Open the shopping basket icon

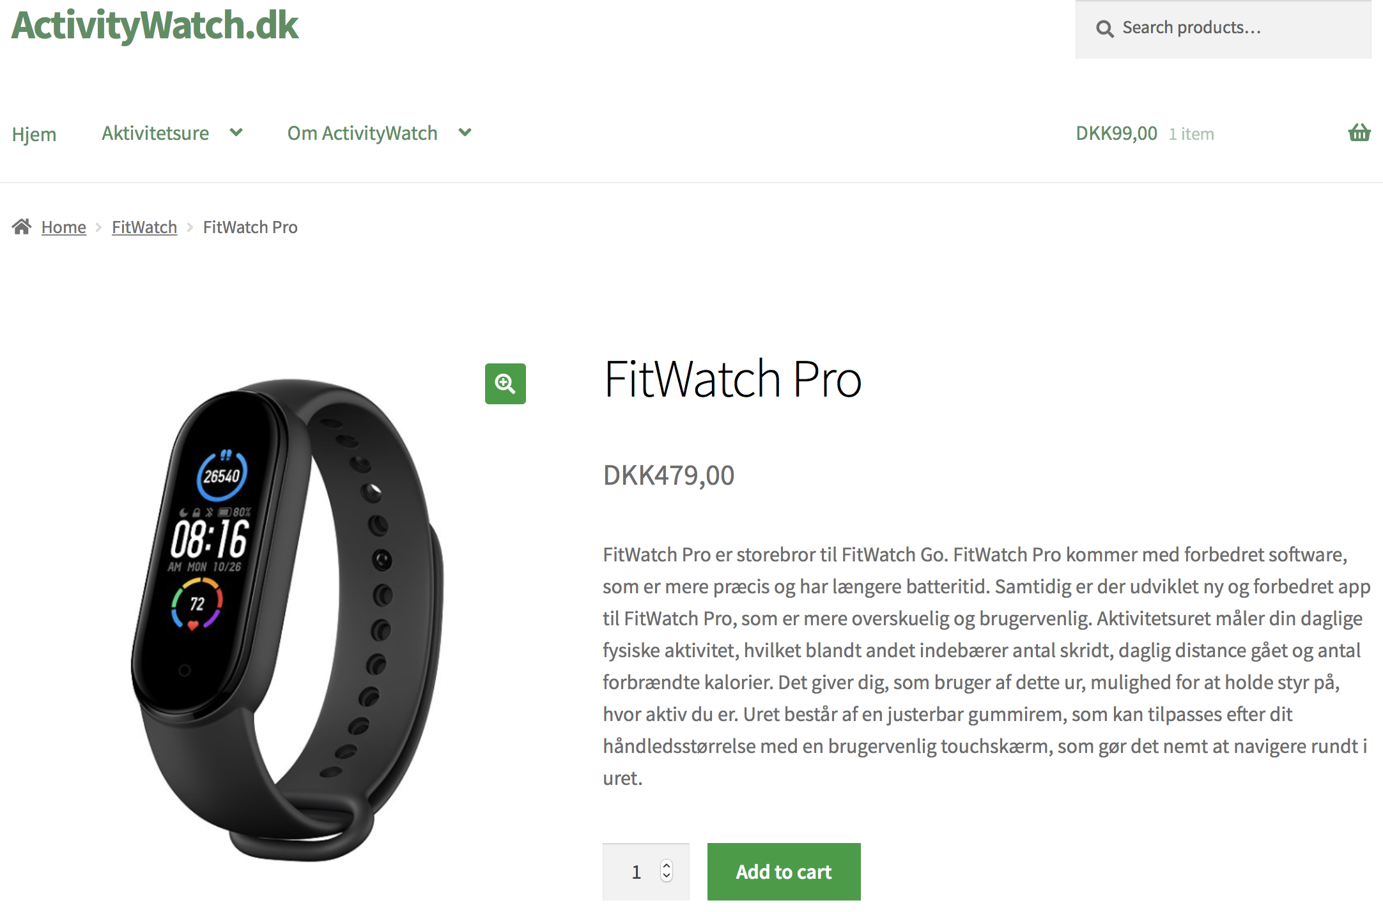click(1359, 133)
